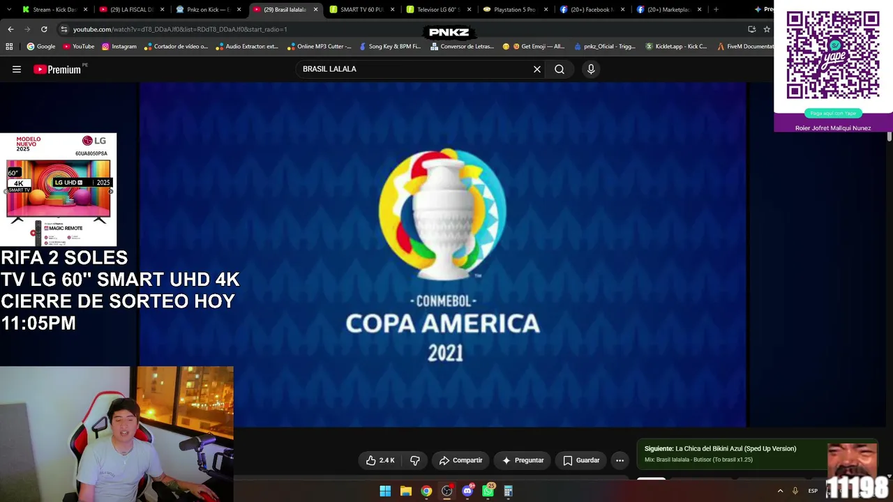Open the Kicklet.app bookmark

(676, 47)
